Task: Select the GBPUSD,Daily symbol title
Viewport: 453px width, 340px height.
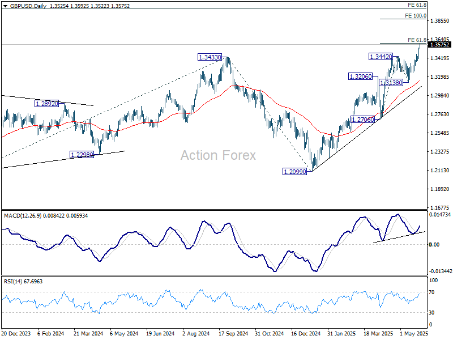Action: pos(28,6)
